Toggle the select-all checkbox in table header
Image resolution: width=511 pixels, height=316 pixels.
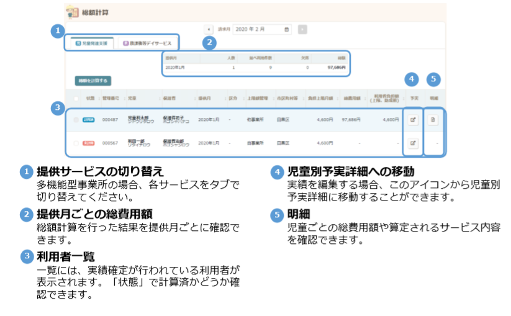(76, 98)
